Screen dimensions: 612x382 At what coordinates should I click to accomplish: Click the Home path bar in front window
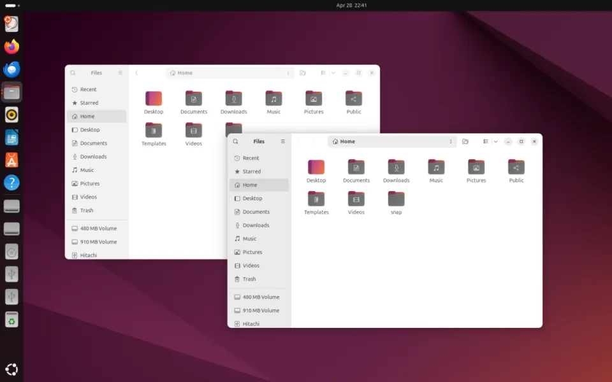click(x=392, y=141)
